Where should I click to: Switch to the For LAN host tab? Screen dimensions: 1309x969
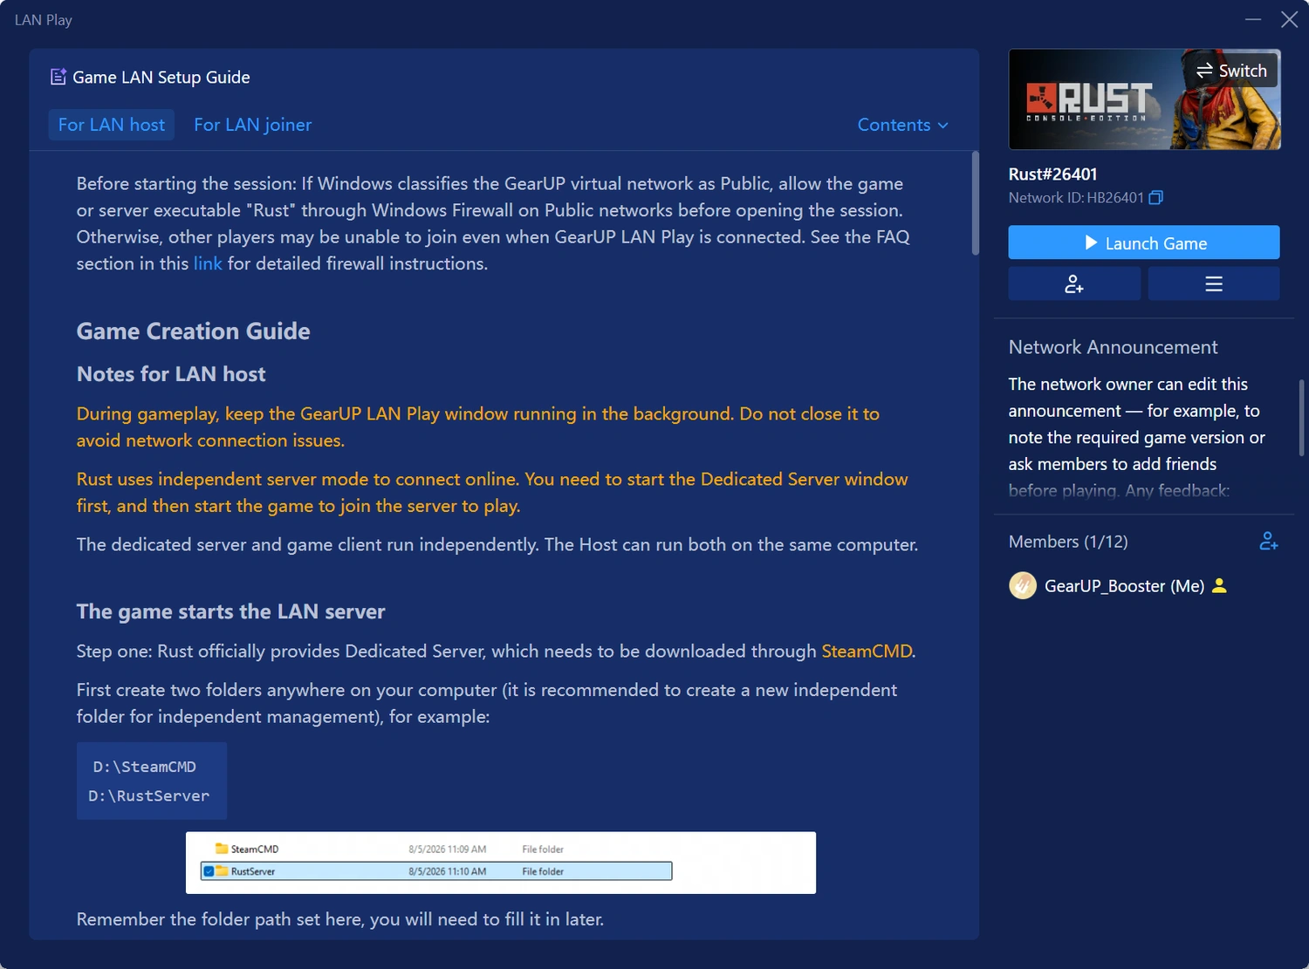pyautogui.click(x=112, y=125)
